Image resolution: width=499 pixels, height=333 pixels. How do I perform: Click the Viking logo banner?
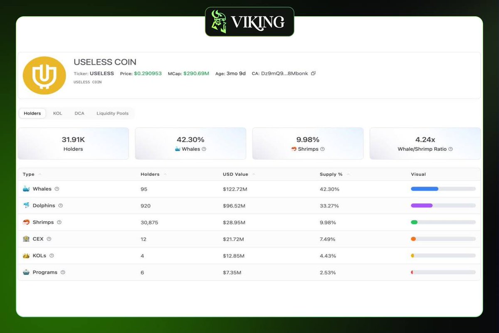tap(249, 22)
